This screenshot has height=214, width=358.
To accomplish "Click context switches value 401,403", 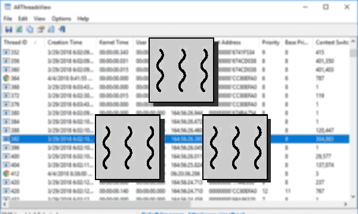I will (325, 70).
